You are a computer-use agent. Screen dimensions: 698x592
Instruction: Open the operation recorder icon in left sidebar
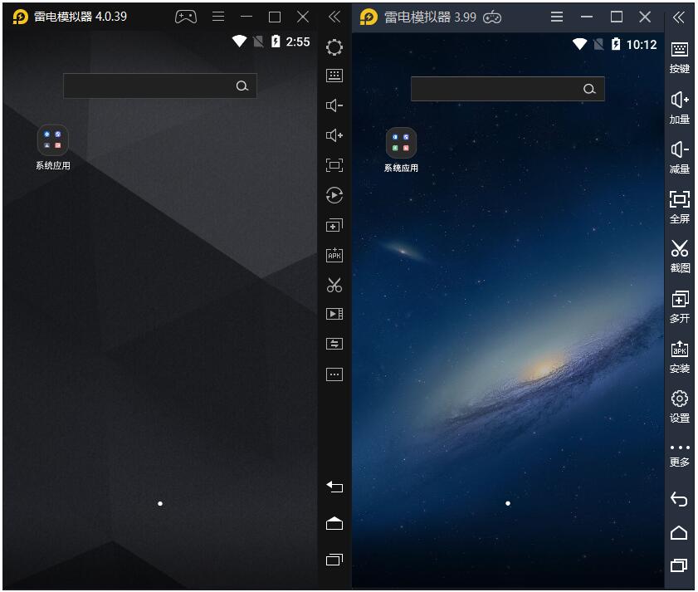pos(334,195)
